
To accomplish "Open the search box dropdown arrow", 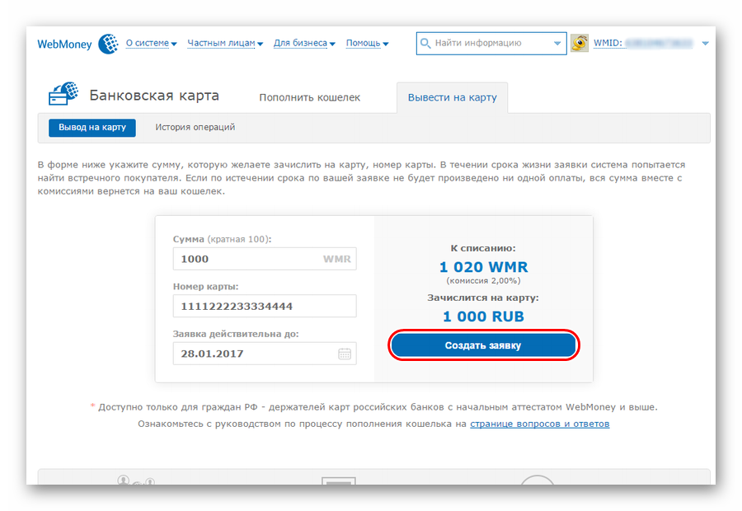I will 557,43.
